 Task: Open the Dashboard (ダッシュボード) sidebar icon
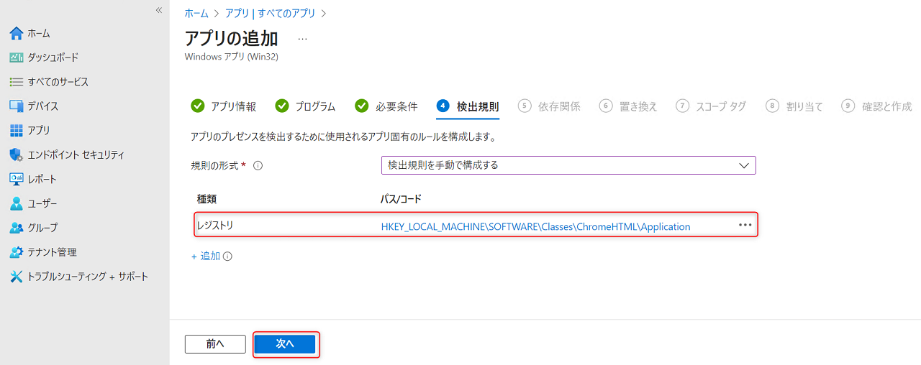pos(16,57)
